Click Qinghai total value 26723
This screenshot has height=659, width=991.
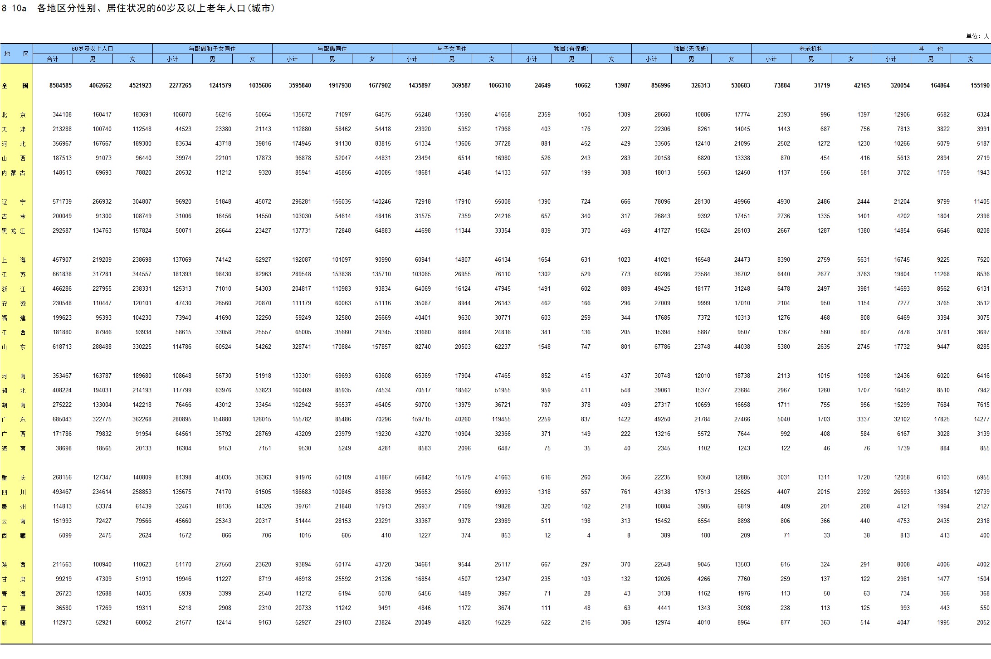coord(63,593)
